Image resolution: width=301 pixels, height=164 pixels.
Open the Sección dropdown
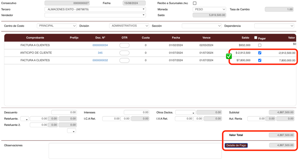click(x=202, y=26)
